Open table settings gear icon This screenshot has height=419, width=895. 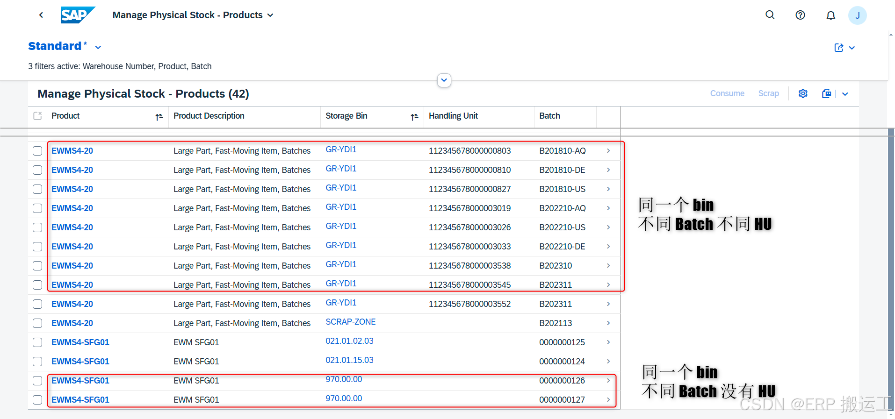[x=803, y=93]
